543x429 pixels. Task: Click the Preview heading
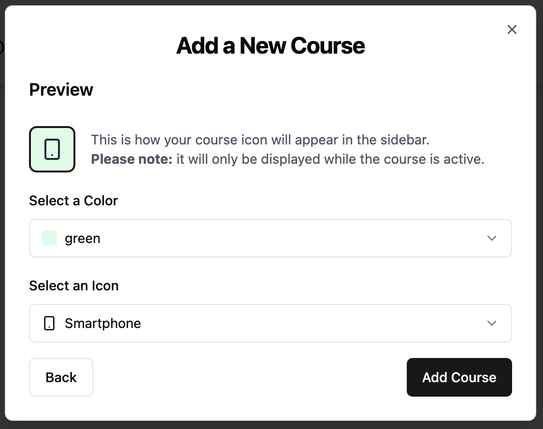coord(61,89)
